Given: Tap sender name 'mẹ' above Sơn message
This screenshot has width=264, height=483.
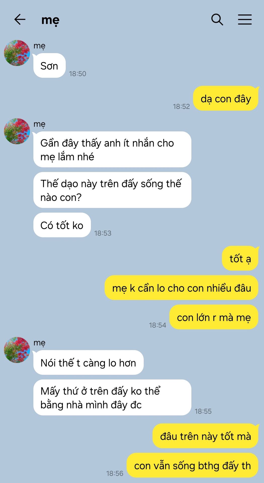Looking at the screenshot, I should click(x=39, y=46).
